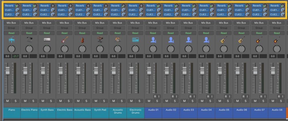Click the Reverb send button on Piano
This screenshot has width=288, height=121.
point(10,5)
